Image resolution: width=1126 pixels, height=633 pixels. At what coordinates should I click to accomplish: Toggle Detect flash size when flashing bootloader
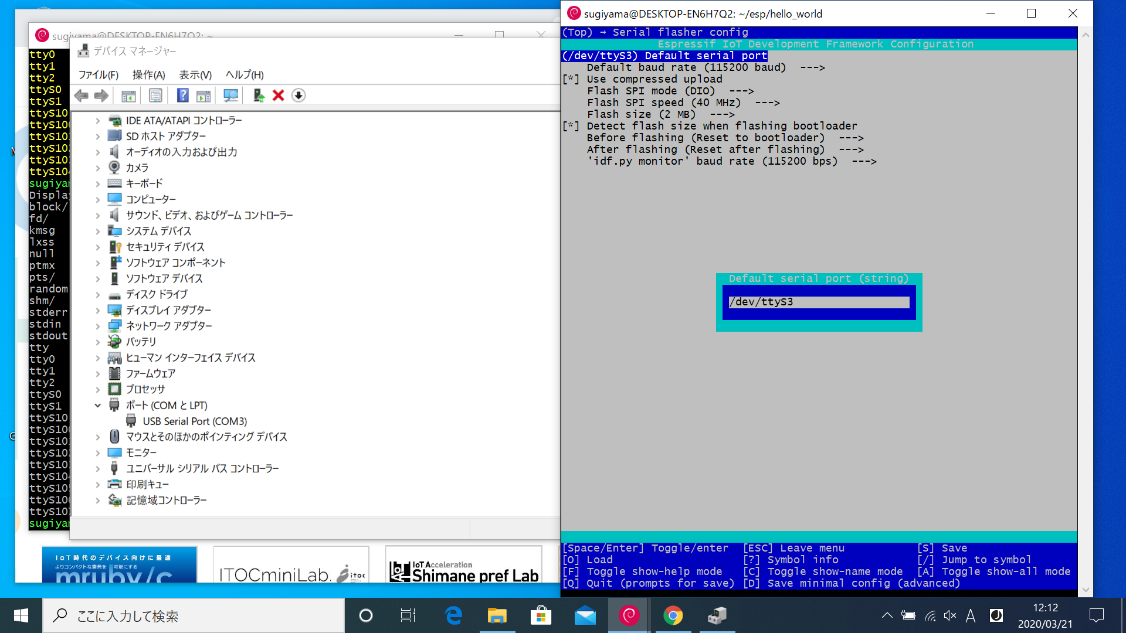point(721,126)
